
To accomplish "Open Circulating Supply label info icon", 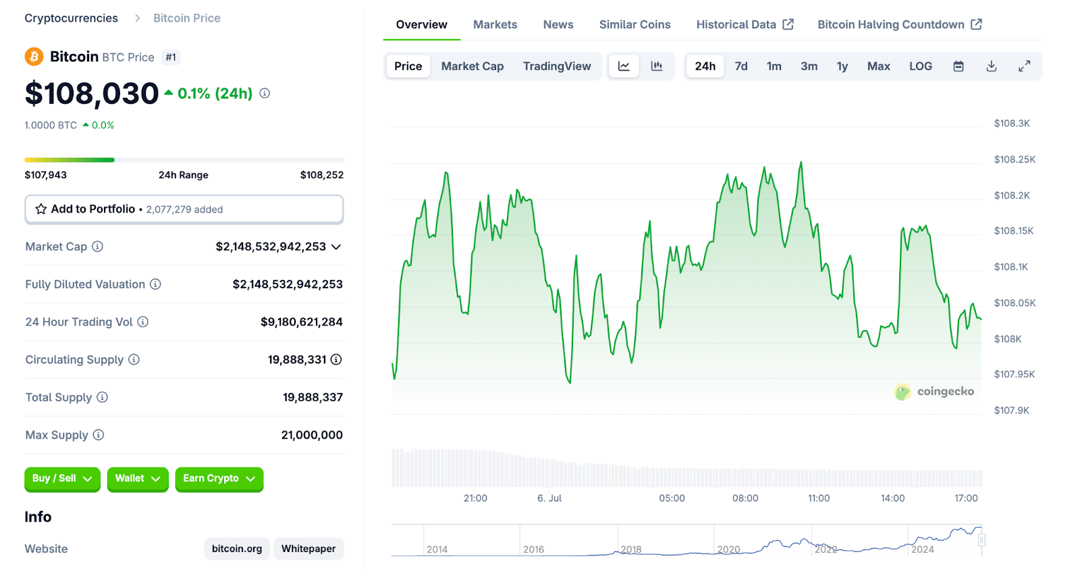I will [x=134, y=360].
